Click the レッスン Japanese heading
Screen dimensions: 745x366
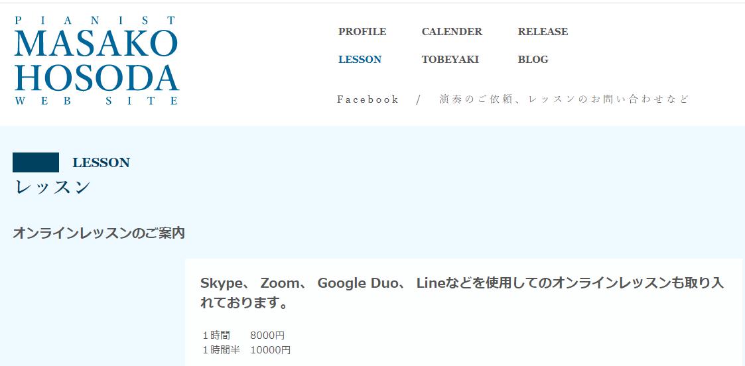(x=52, y=188)
